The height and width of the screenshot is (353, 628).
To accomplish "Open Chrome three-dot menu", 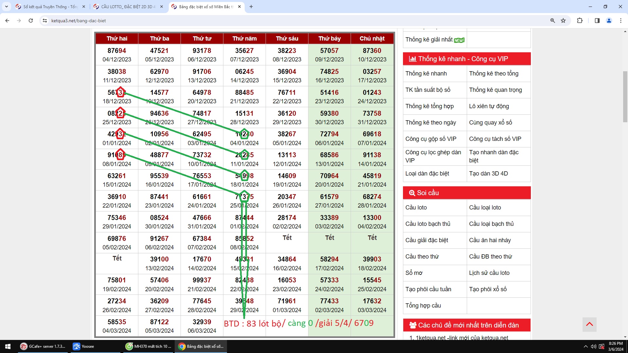I will [621, 21].
